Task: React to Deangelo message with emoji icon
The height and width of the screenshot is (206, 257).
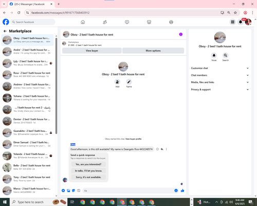Action: [x=157, y=149]
